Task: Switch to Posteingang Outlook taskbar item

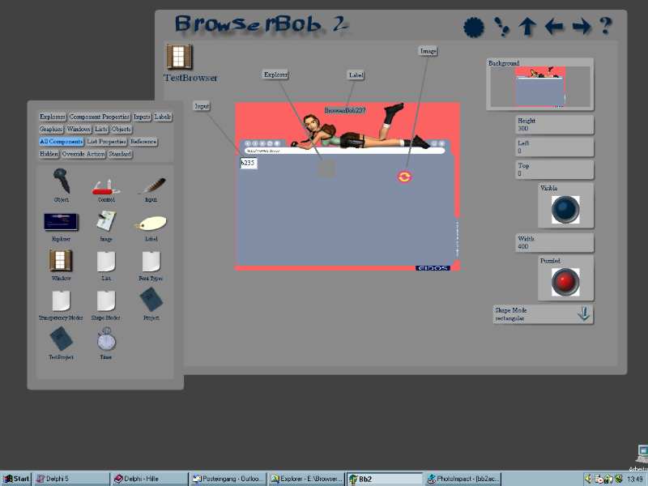Action: [228, 479]
